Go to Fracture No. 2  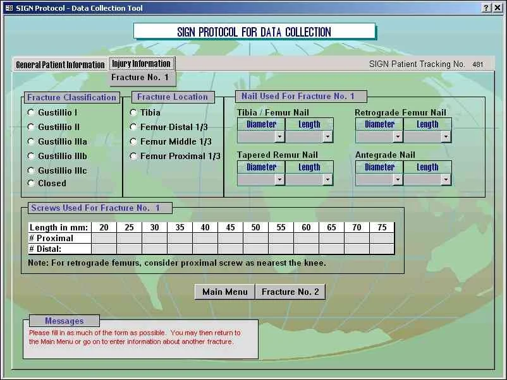pyautogui.click(x=290, y=292)
